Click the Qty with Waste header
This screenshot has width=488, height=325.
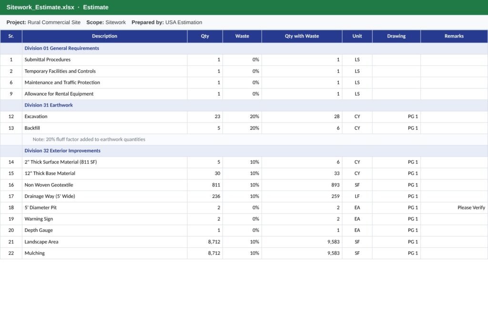click(302, 36)
